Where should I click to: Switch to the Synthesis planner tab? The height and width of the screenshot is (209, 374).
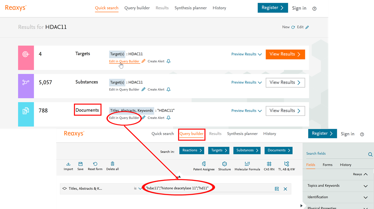pyautogui.click(x=191, y=8)
